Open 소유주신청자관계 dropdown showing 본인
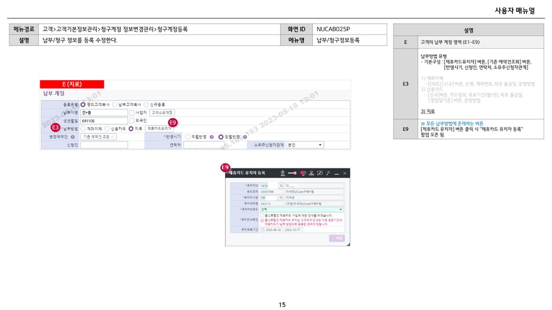The image size is (552, 310). click(305, 145)
